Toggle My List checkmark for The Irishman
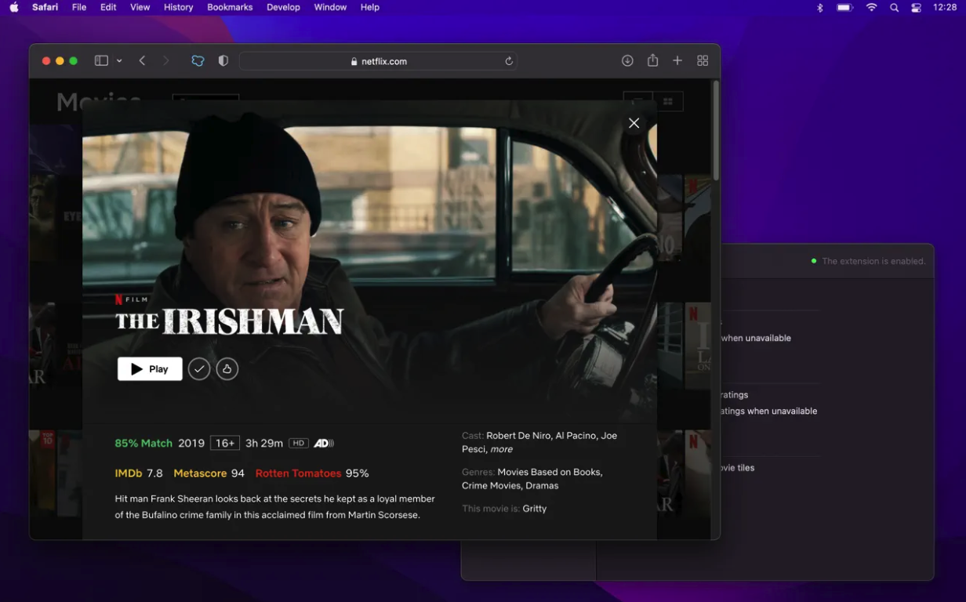The image size is (966, 602). click(199, 369)
